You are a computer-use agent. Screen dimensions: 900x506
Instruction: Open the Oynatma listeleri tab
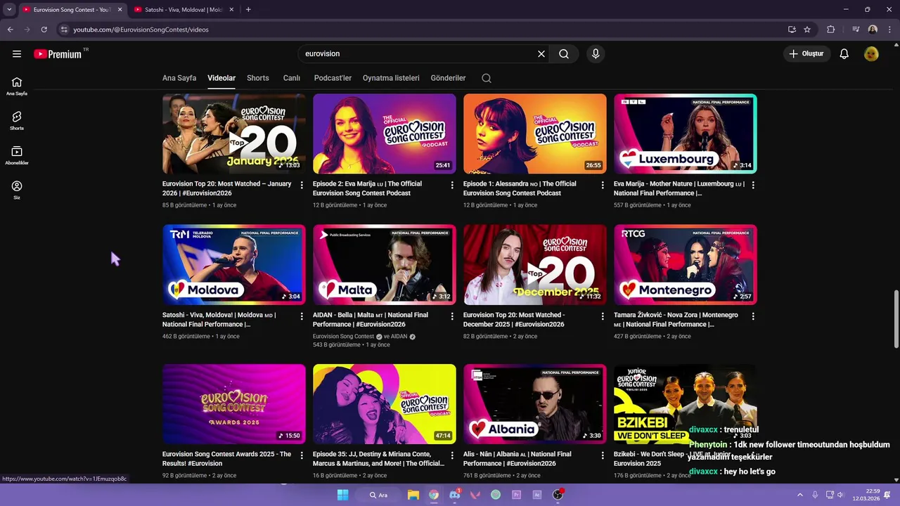pyautogui.click(x=391, y=78)
